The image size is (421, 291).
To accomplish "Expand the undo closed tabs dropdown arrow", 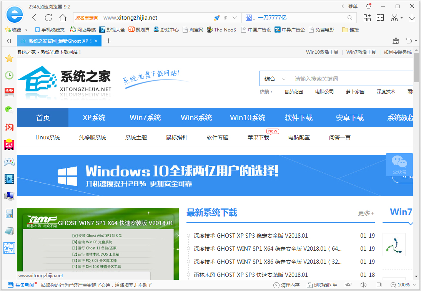I will point(416,41).
